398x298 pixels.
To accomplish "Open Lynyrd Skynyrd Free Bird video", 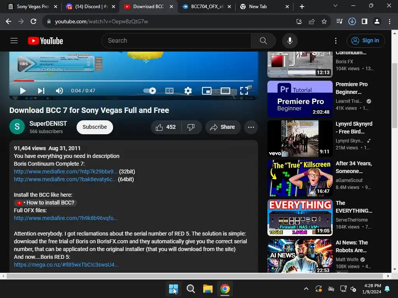I will coord(300,139).
